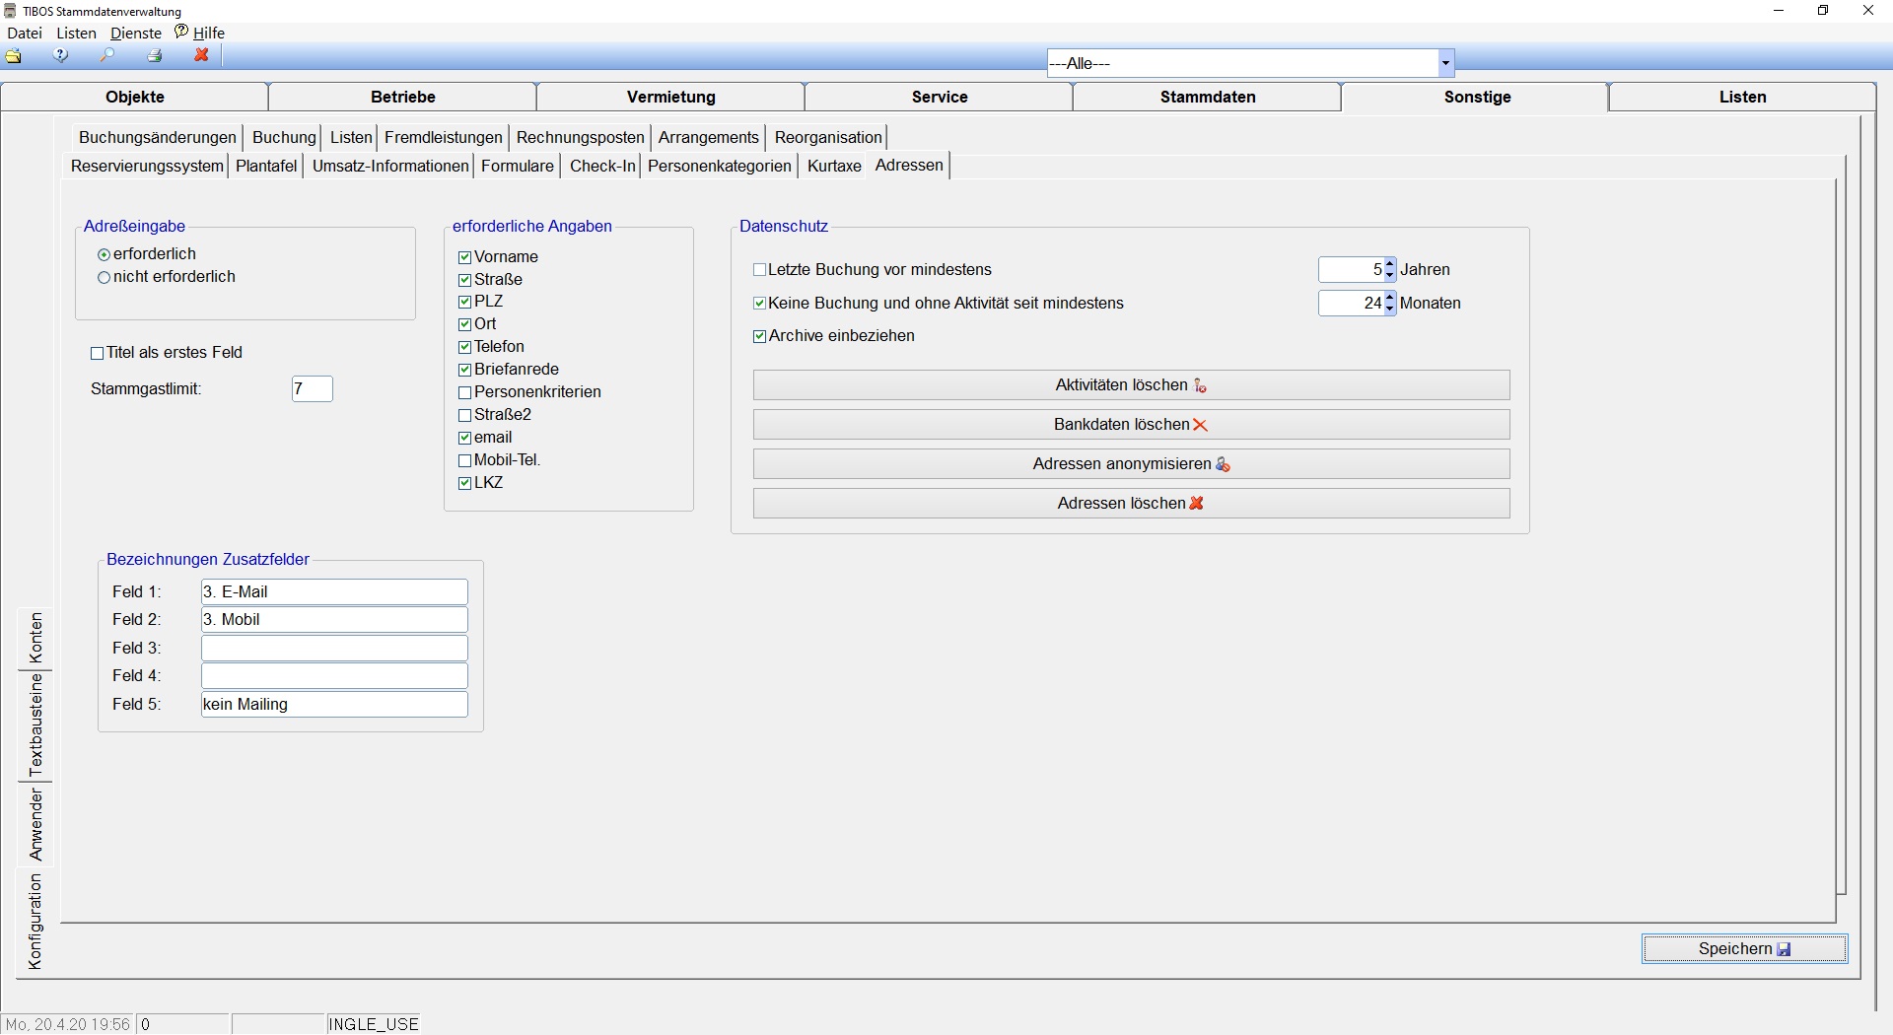Enable 'Letzte Buchung vor mindestens' checkbox
1893x1035 pixels.
click(x=759, y=270)
